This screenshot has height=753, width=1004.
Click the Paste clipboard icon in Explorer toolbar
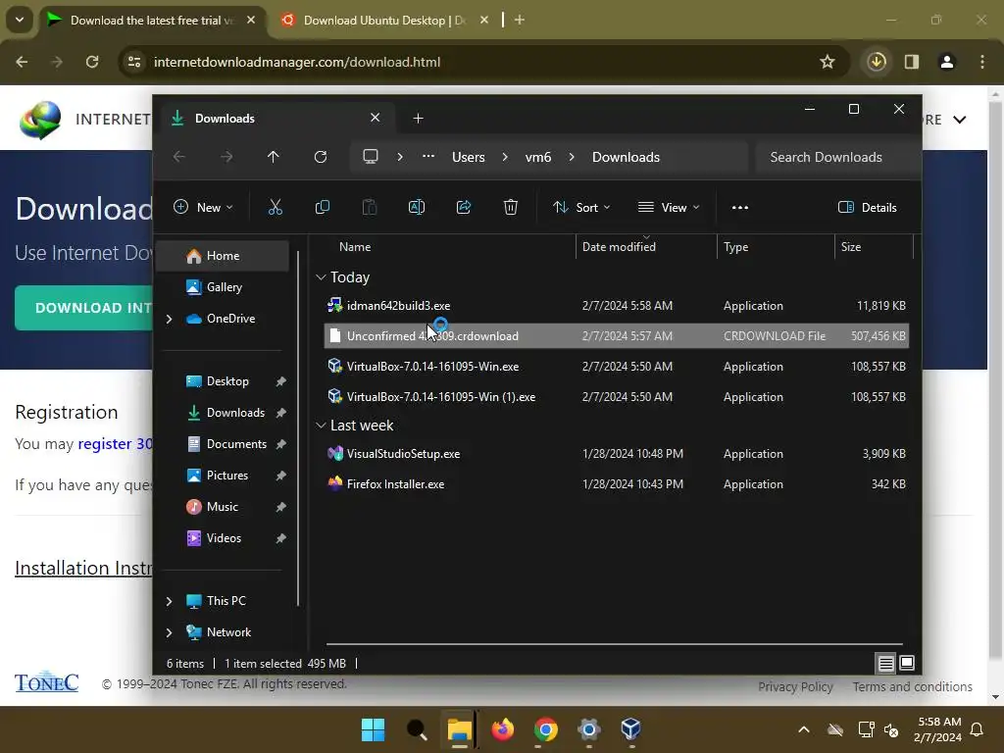[x=370, y=207]
